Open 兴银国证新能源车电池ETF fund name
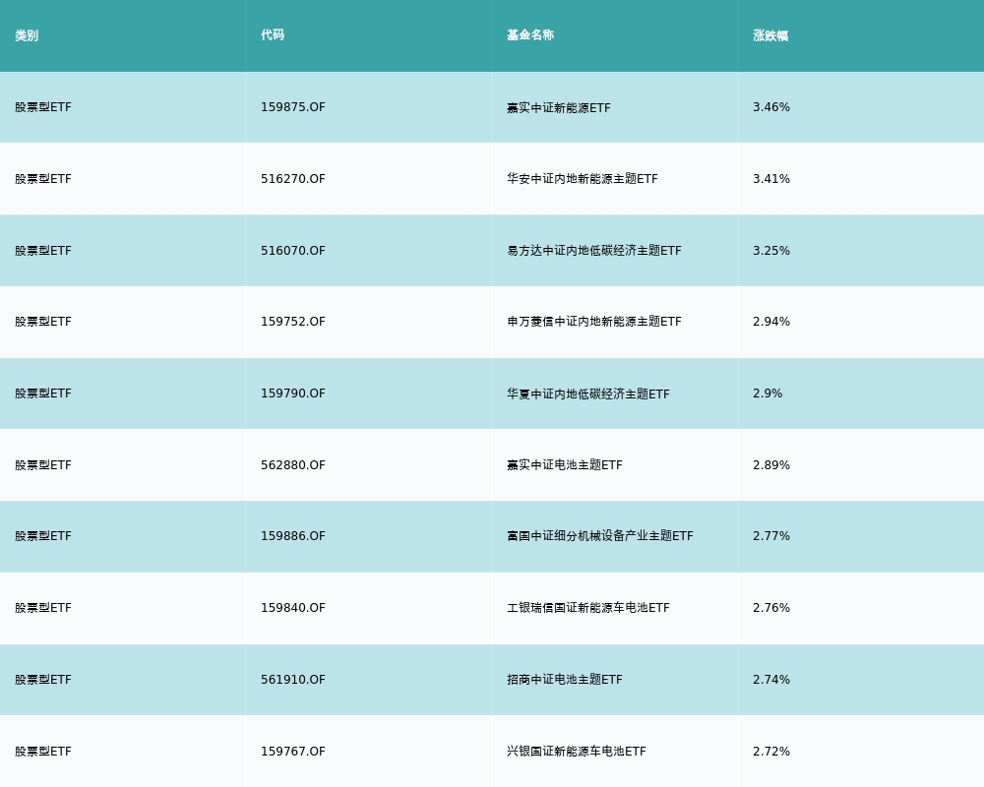 coord(576,752)
